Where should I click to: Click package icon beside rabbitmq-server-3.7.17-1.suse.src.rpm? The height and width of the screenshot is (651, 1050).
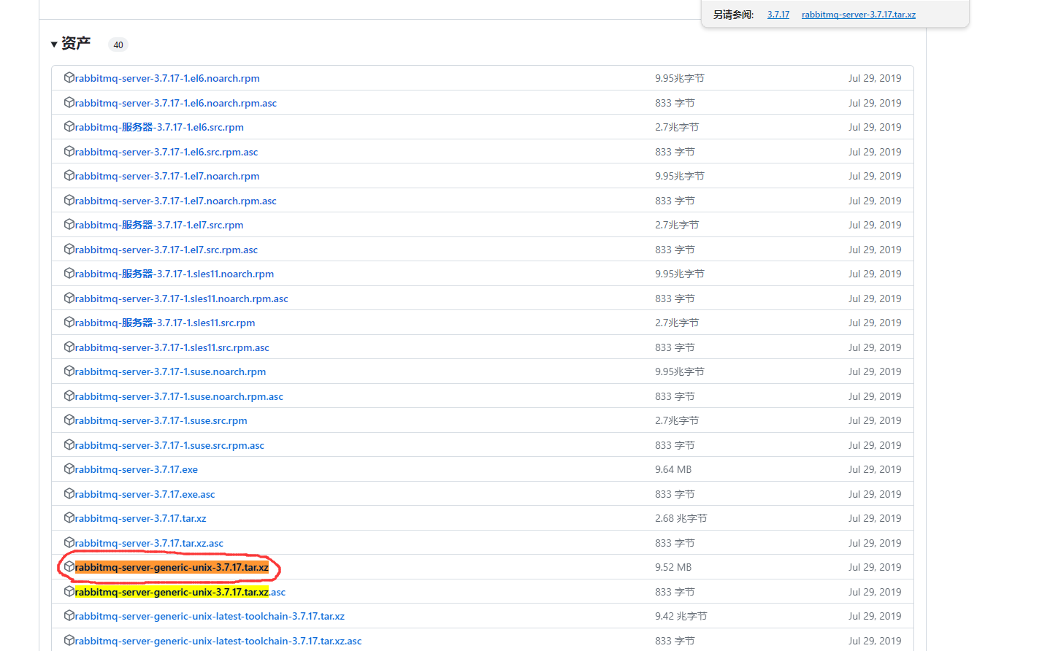(x=69, y=420)
